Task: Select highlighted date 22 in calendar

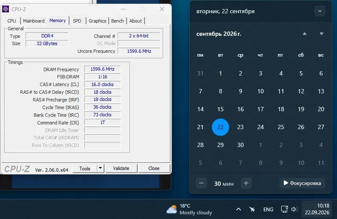Action: click(220, 127)
